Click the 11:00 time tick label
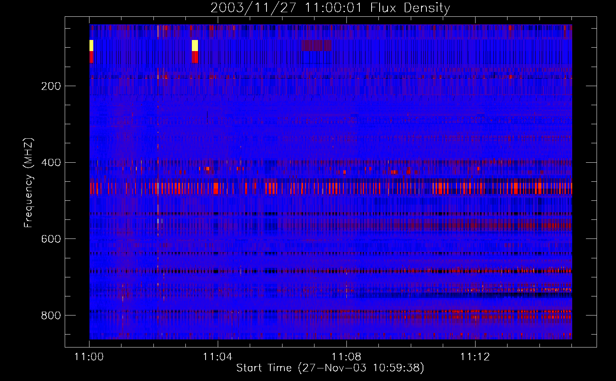616x381 pixels. [89, 357]
